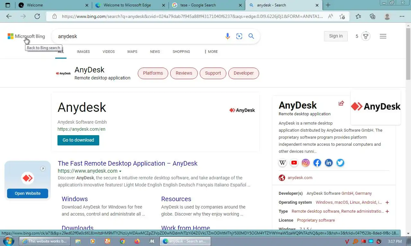The width and height of the screenshot is (411, 246).
Task: Launch Chrome from the taskbar
Action: 122,241
